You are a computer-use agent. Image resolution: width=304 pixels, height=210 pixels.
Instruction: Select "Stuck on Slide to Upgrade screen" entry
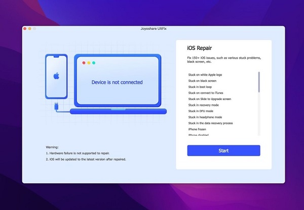[210, 99]
